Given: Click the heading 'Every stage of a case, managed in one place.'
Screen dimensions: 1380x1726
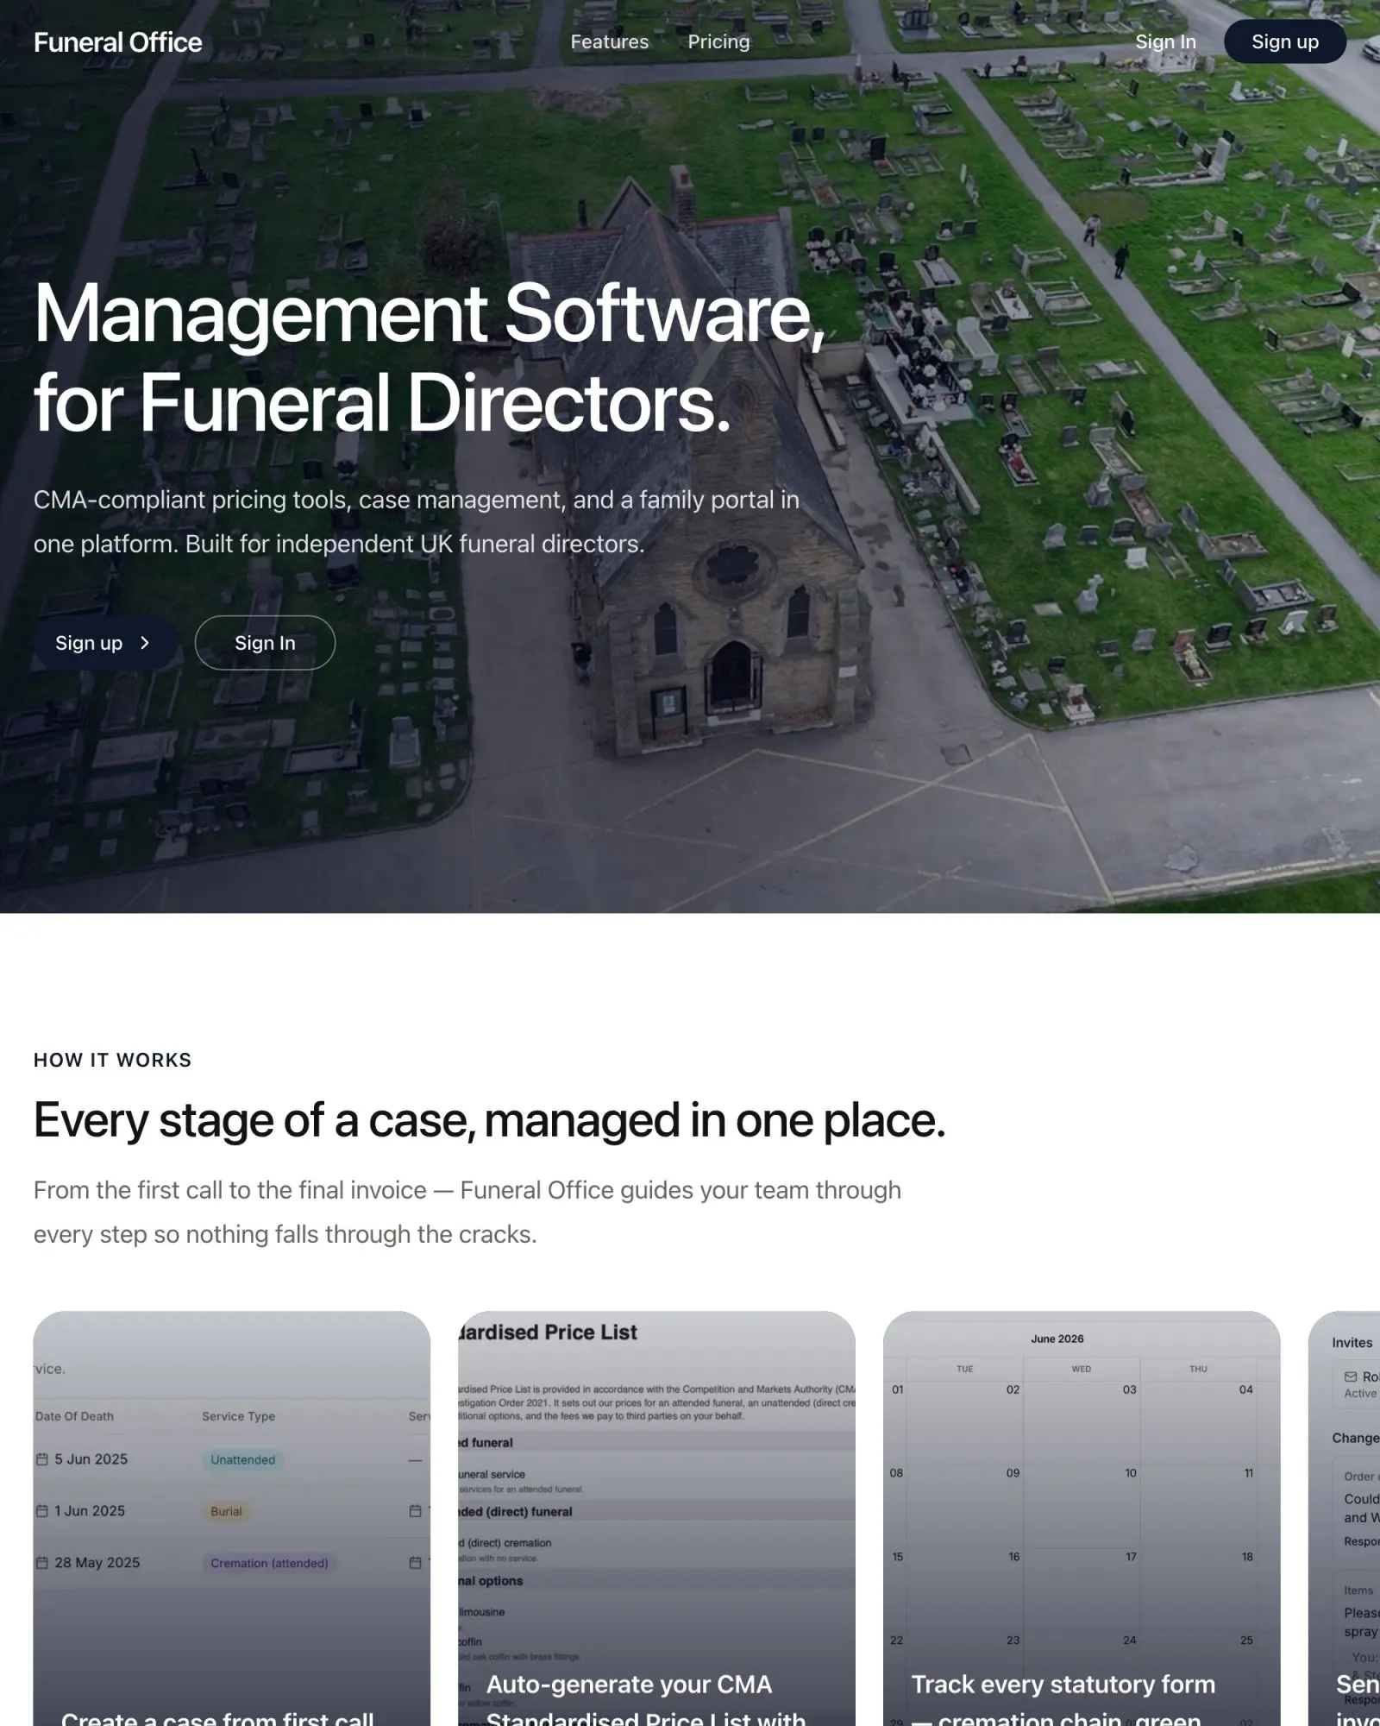Looking at the screenshot, I should tap(489, 1120).
